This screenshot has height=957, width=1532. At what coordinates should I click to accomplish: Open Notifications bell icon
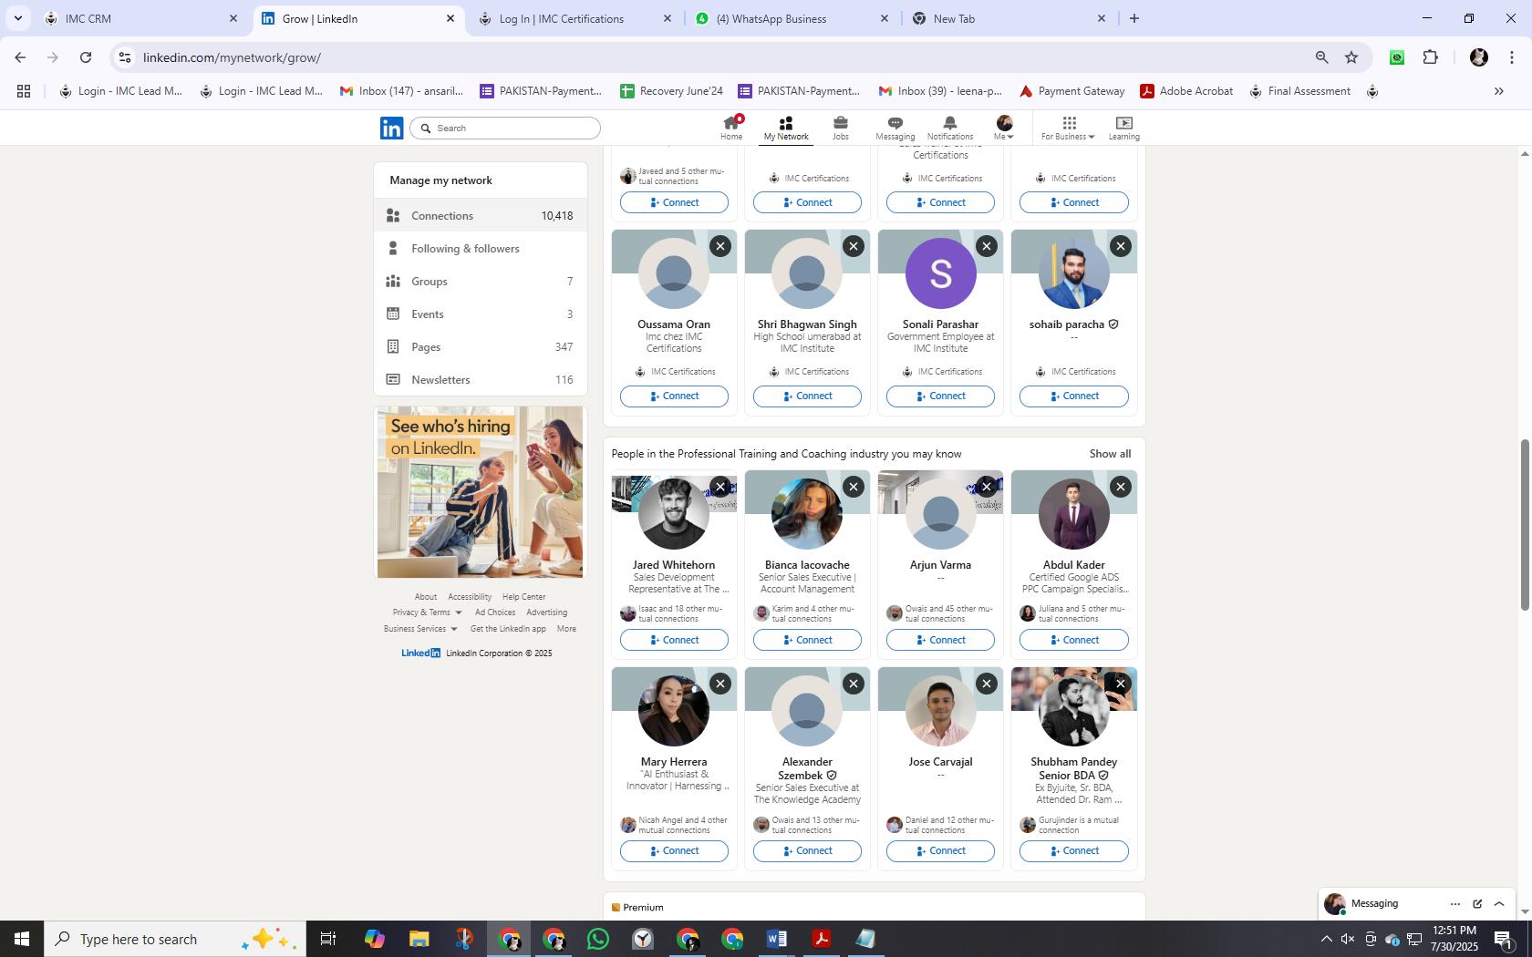(949, 128)
